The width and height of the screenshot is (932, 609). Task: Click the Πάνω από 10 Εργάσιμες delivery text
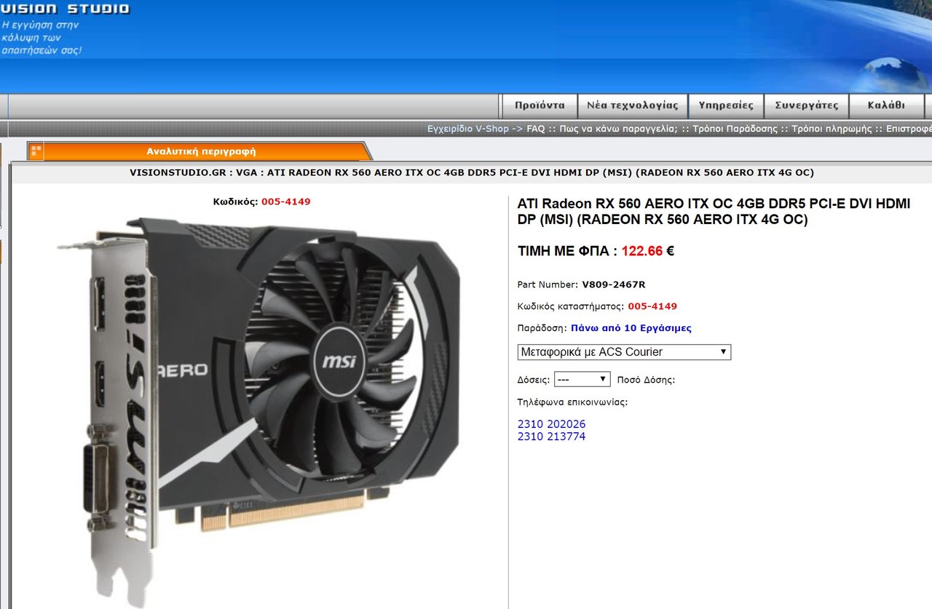(631, 328)
